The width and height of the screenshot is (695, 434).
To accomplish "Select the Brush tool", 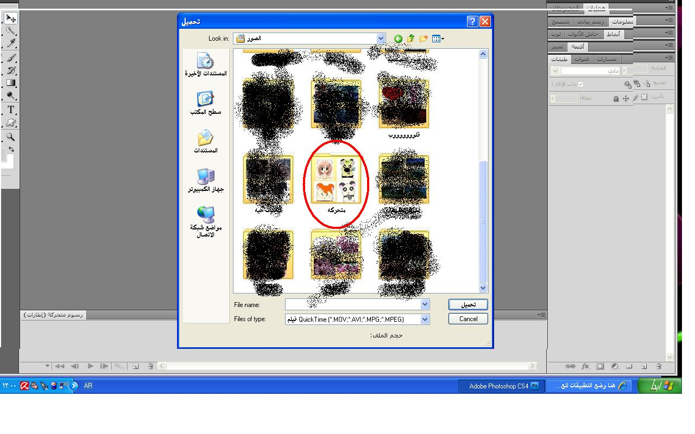I will pyautogui.click(x=10, y=58).
